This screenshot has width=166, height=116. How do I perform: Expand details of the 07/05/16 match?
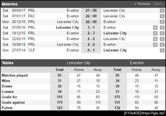point(155,28)
